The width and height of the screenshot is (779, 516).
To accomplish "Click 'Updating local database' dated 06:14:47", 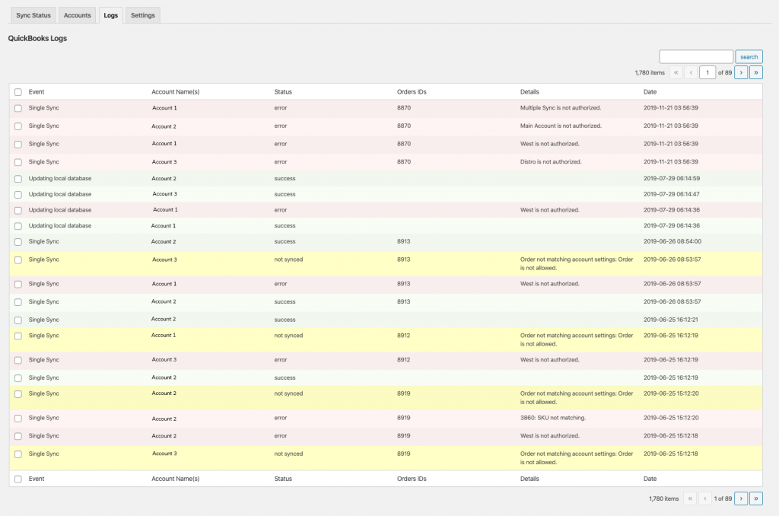I will coord(60,194).
